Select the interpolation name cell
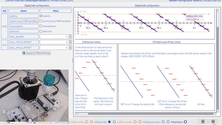222x125 pixels. (x=24, y=26)
